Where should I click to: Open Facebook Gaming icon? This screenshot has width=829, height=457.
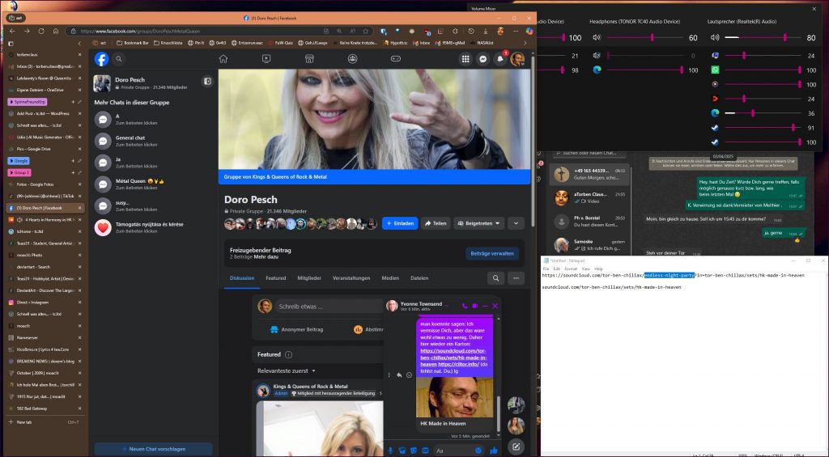395,59
